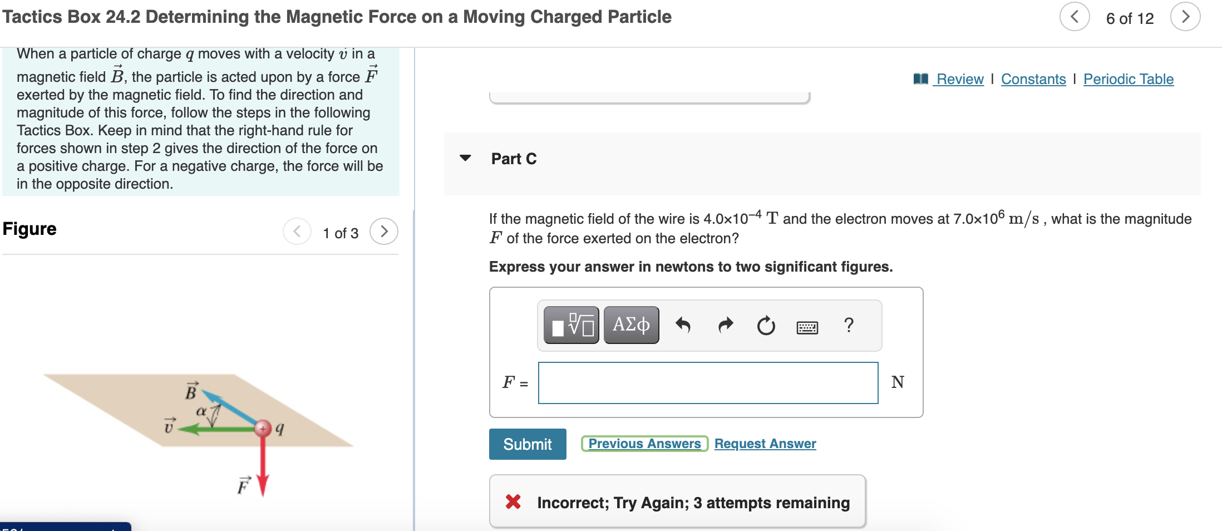
Task: Open the Review reading material
Action: [959, 79]
